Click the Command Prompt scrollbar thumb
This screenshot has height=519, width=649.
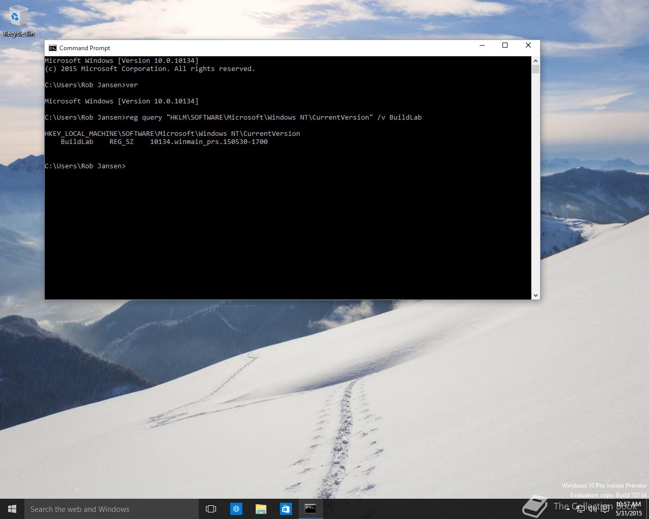point(535,69)
